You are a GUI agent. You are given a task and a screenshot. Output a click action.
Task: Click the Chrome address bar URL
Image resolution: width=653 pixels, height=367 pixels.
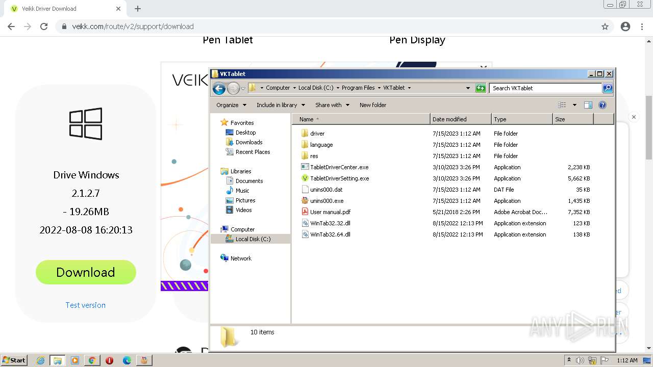point(133,27)
